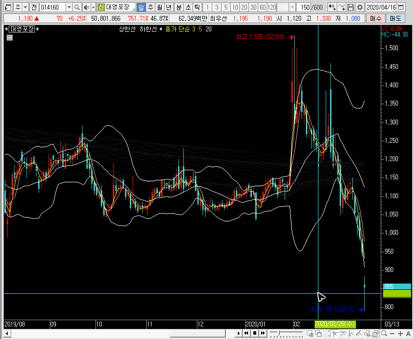Open the interval value dropdown arrow
Screen dimensions: 413x339
292,7
